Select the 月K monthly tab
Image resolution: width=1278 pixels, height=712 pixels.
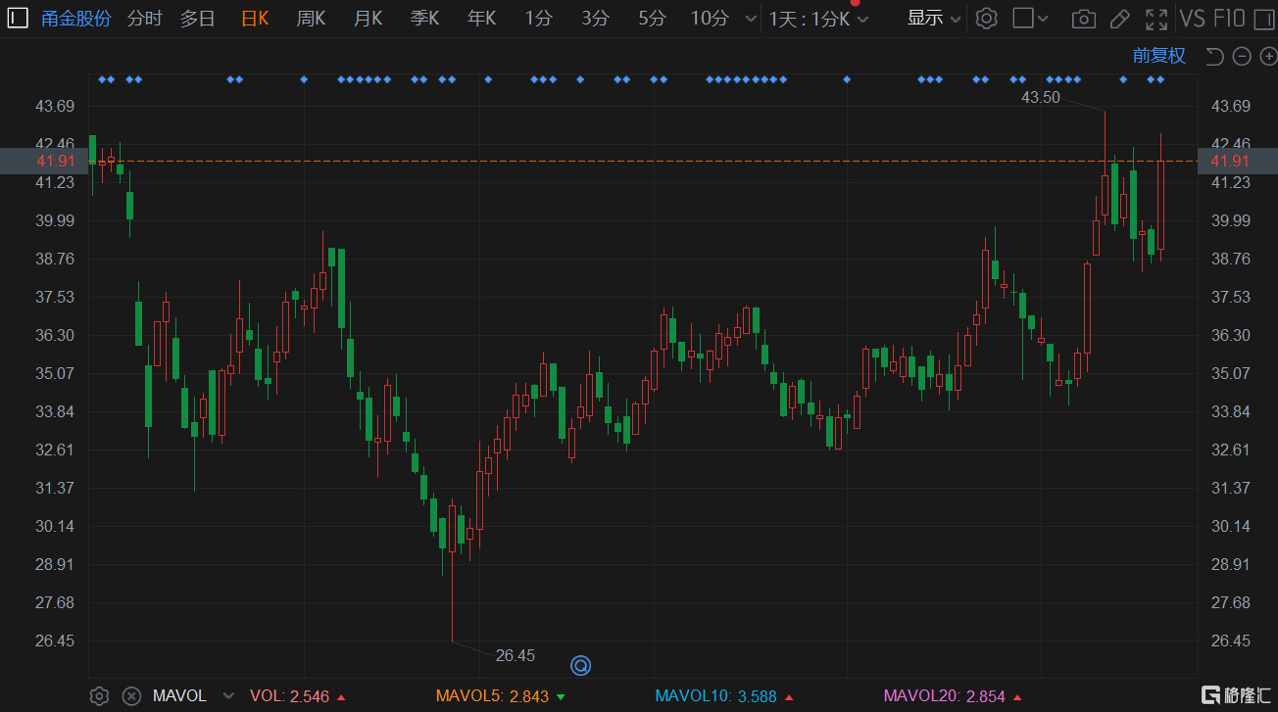(368, 18)
